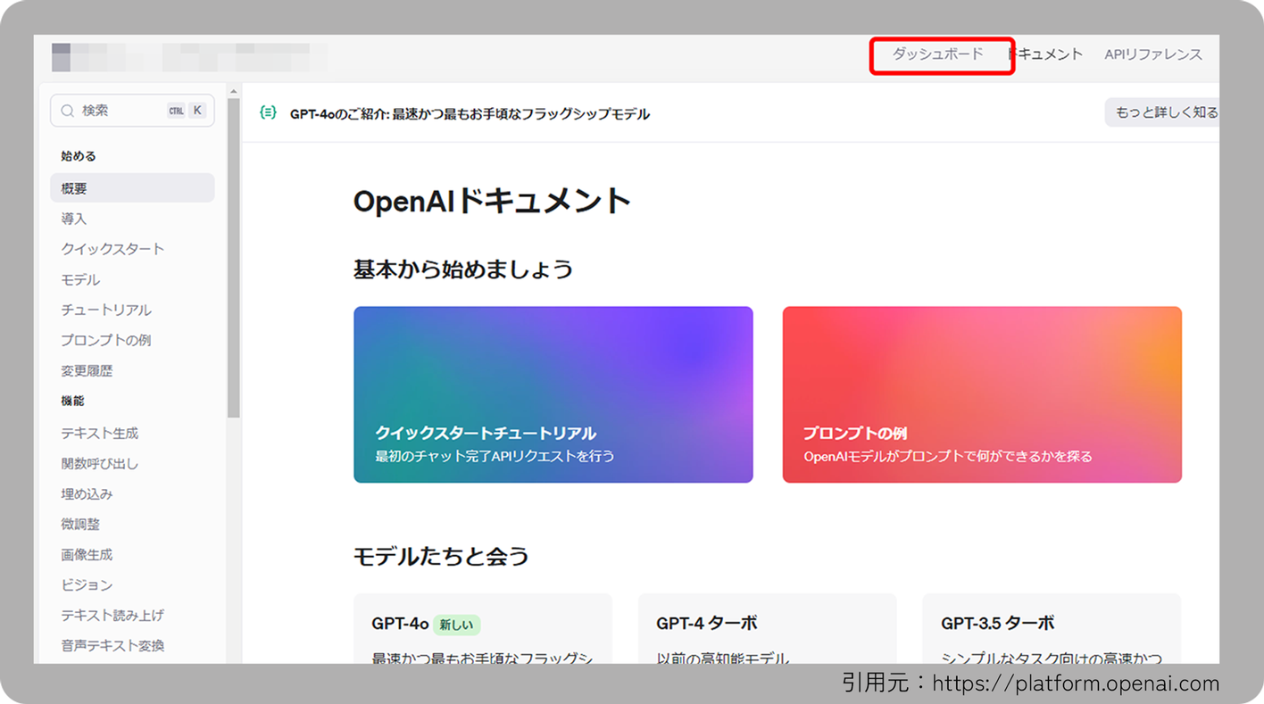Image resolution: width=1264 pixels, height=704 pixels.
Task: Click the search magnifier icon
Action: (67, 111)
